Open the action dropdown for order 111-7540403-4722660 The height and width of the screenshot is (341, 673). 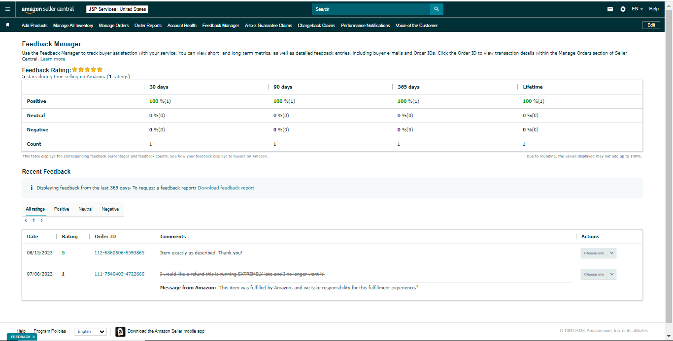(x=599, y=274)
